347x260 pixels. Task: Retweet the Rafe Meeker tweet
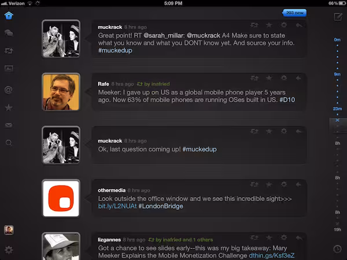tap(254, 78)
